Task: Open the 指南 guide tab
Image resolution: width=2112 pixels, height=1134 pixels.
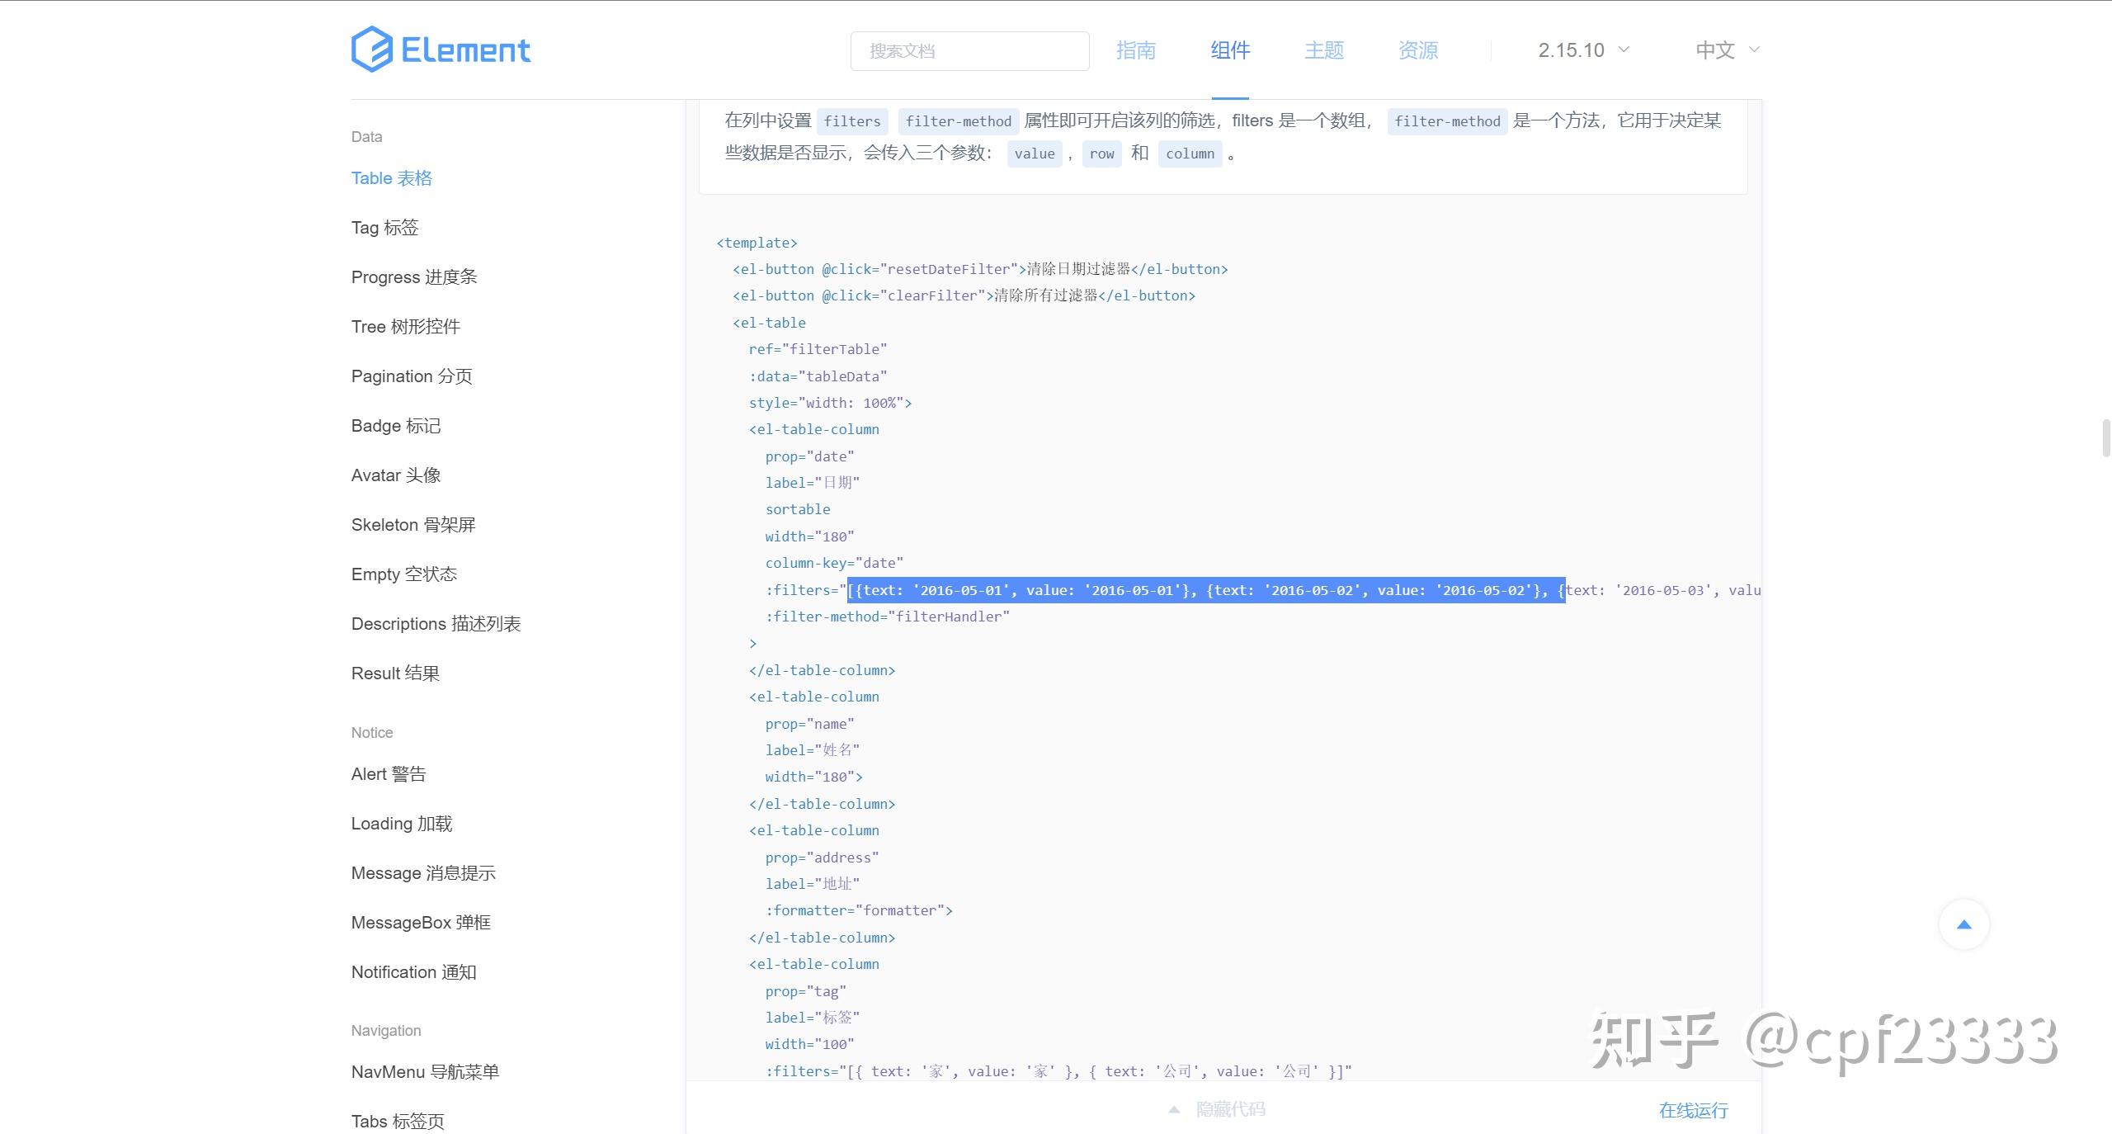Action: coord(1135,50)
